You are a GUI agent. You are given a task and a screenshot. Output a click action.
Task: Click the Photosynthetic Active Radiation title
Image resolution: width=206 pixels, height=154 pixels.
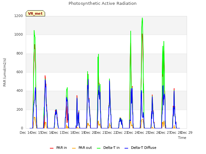point(102,4)
